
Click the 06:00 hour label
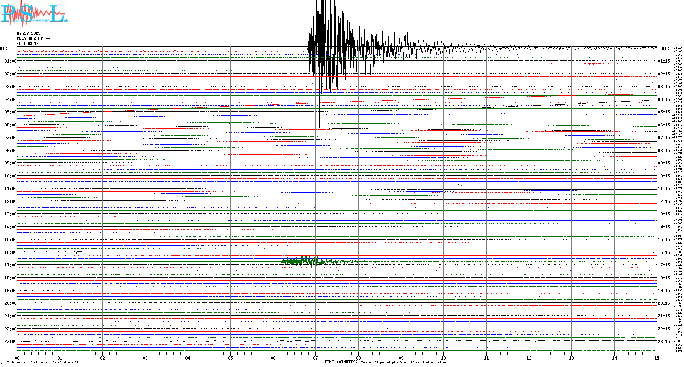tap(10, 125)
